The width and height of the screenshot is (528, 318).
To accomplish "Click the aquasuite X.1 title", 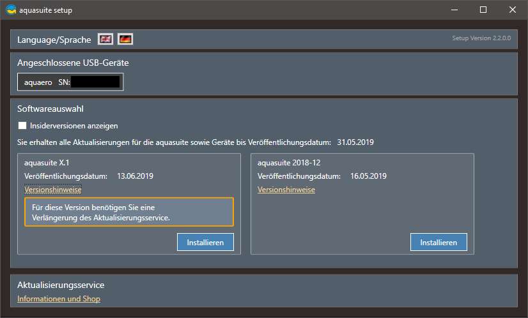I will 47,163.
